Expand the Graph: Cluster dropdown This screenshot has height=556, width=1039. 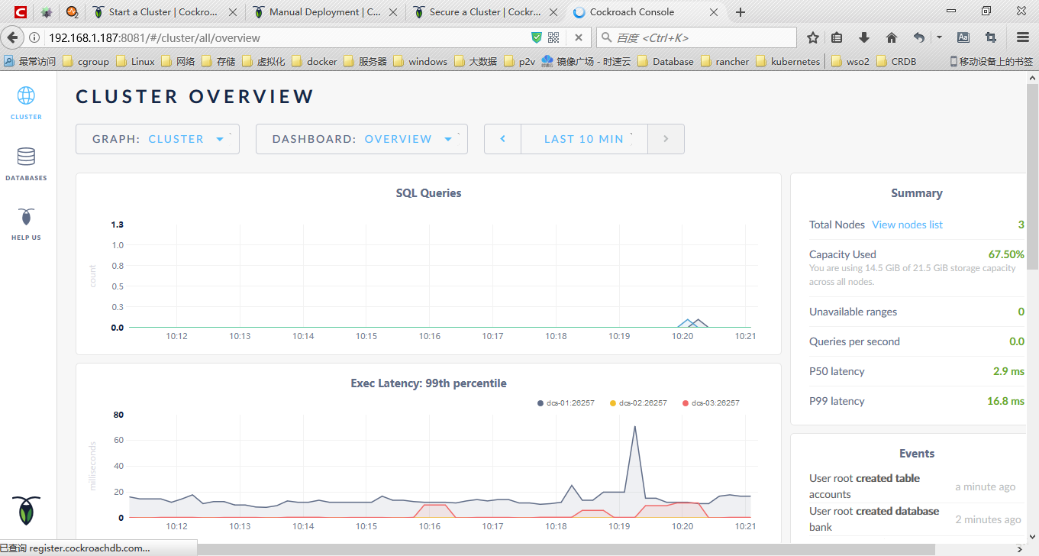click(157, 139)
